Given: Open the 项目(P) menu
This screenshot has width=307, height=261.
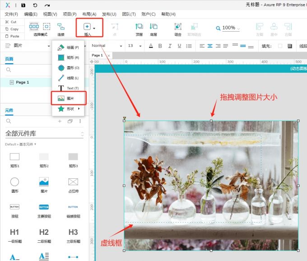Looking at the screenshot, I should (70, 14).
